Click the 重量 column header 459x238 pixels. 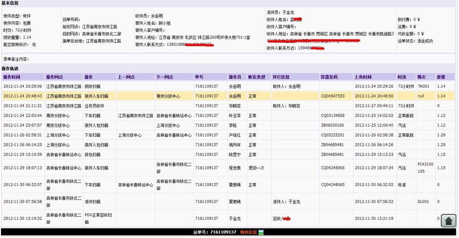[x=441, y=77]
